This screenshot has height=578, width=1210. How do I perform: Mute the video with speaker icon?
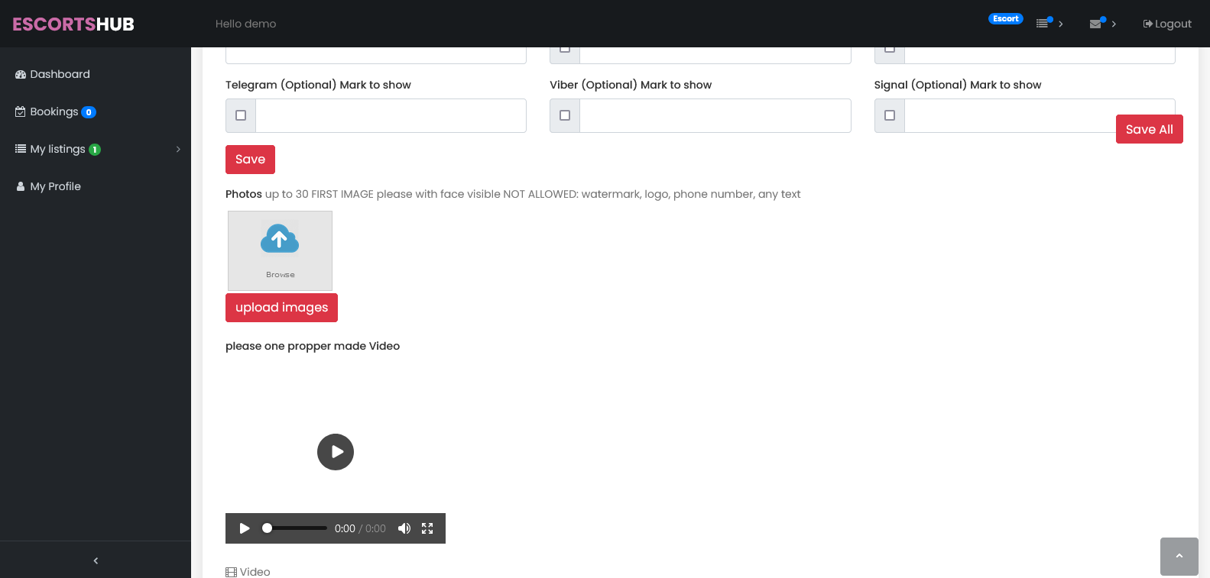404,528
